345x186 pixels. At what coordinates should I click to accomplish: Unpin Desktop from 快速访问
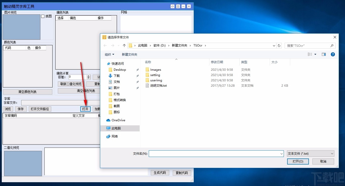(x=138, y=70)
